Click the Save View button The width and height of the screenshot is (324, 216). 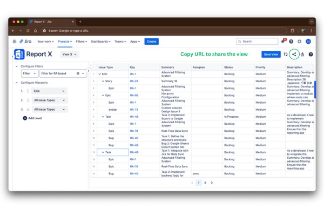271,55
